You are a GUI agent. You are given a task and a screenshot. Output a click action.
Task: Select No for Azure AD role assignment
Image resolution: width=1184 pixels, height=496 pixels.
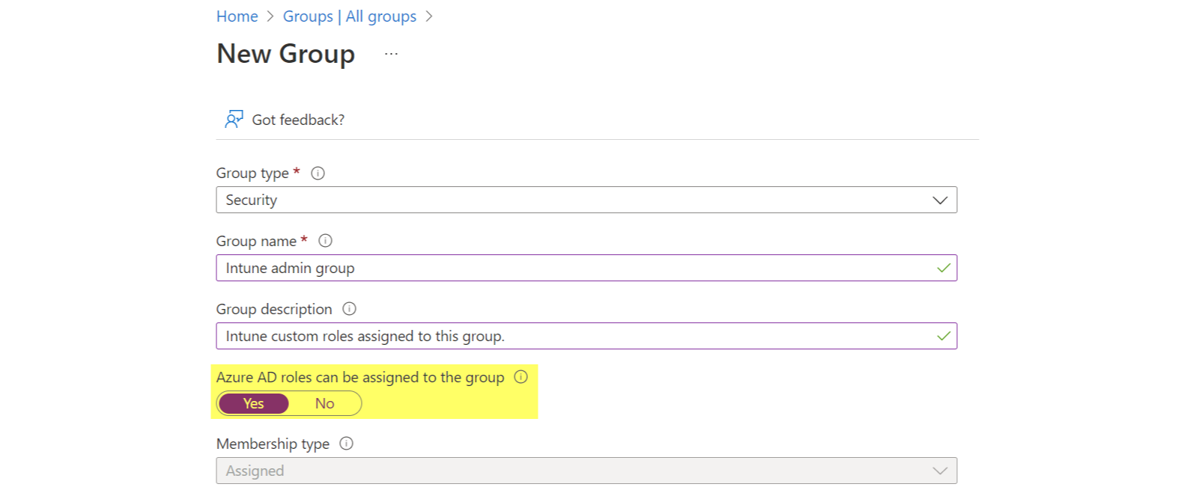(324, 403)
